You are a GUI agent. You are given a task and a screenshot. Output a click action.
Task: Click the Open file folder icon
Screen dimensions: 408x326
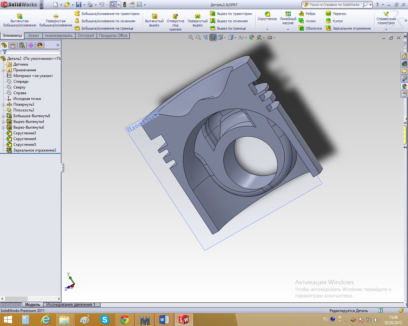[67, 4]
